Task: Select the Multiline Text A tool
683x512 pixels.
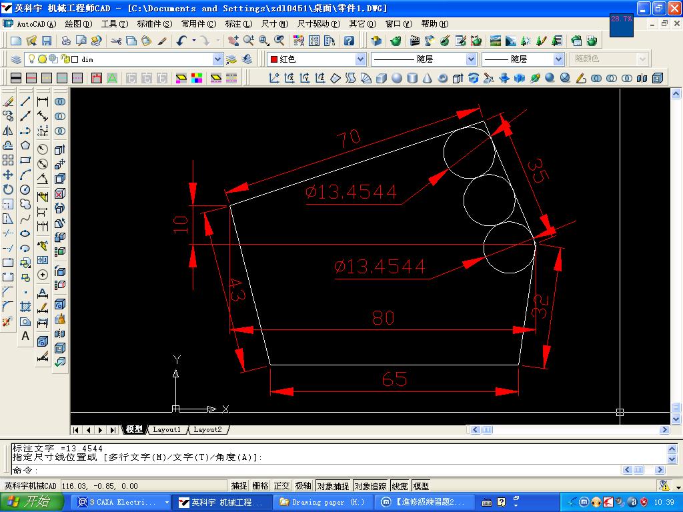Action: (x=25, y=336)
